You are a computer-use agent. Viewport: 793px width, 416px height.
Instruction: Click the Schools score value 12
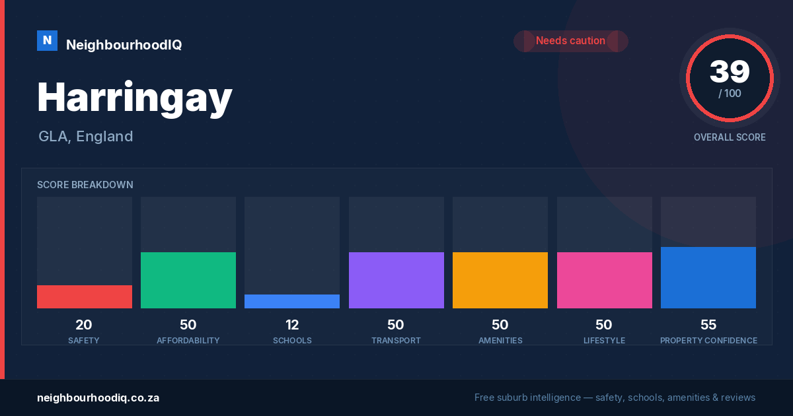pos(292,325)
